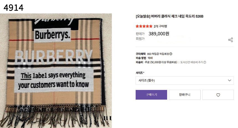This screenshot has width=238, height=128.
Task: Click the 4914 number at top left
Action: 13,8
